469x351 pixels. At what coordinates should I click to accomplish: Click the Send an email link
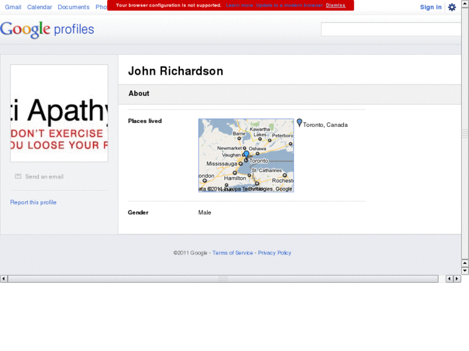pos(45,176)
